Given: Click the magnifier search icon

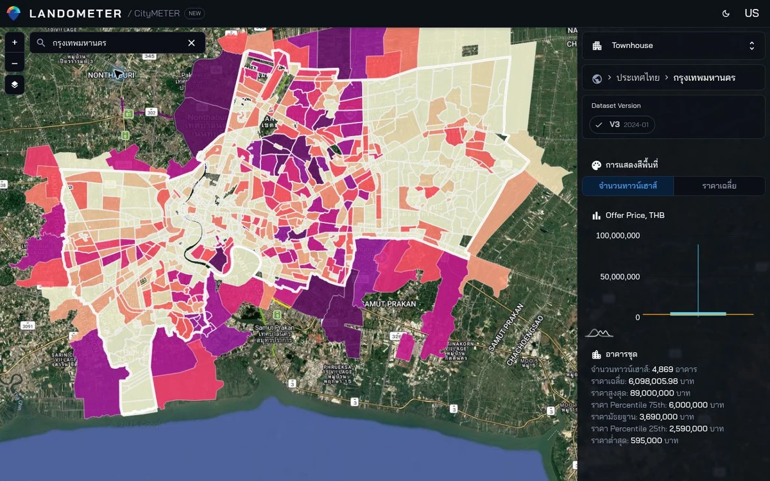Looking at the screenshot, I should pyautogui.click(x=41, y=43).
